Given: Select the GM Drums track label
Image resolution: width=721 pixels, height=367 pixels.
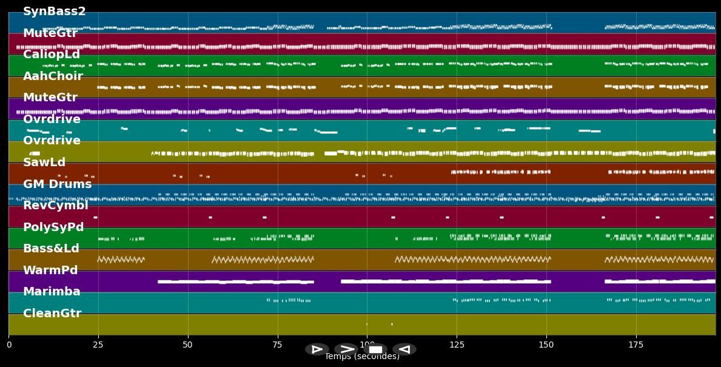Looking at the screenshot, I should [x=58, y=184].
